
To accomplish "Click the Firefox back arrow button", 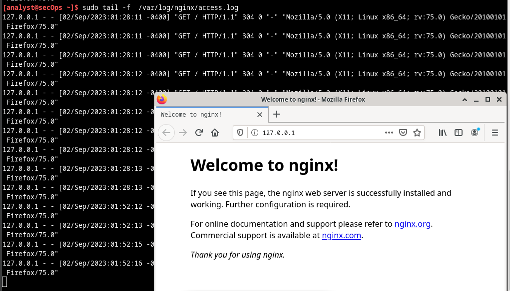I will click(167, 133).
